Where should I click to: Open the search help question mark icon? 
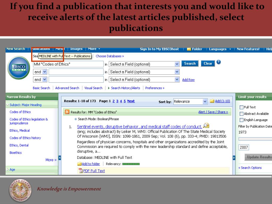pos(219,62)
